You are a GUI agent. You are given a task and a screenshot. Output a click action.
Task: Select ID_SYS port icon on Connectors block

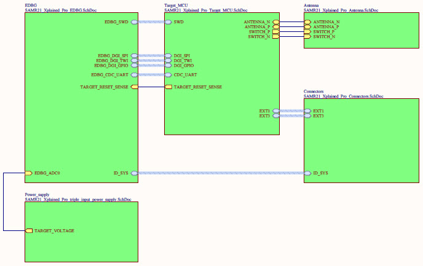click(307, 173)
